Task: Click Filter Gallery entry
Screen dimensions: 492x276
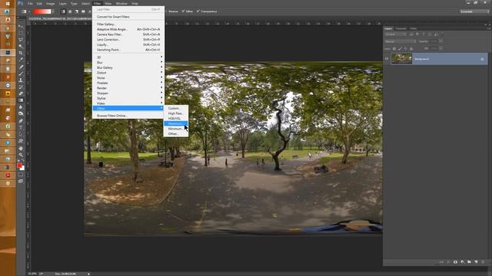Action: (x=128, y=24)
